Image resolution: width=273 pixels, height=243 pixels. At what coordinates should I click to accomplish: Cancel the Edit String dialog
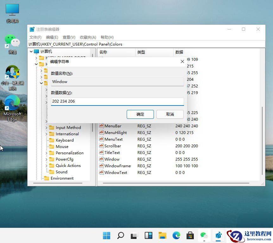[x=170, y=114]
